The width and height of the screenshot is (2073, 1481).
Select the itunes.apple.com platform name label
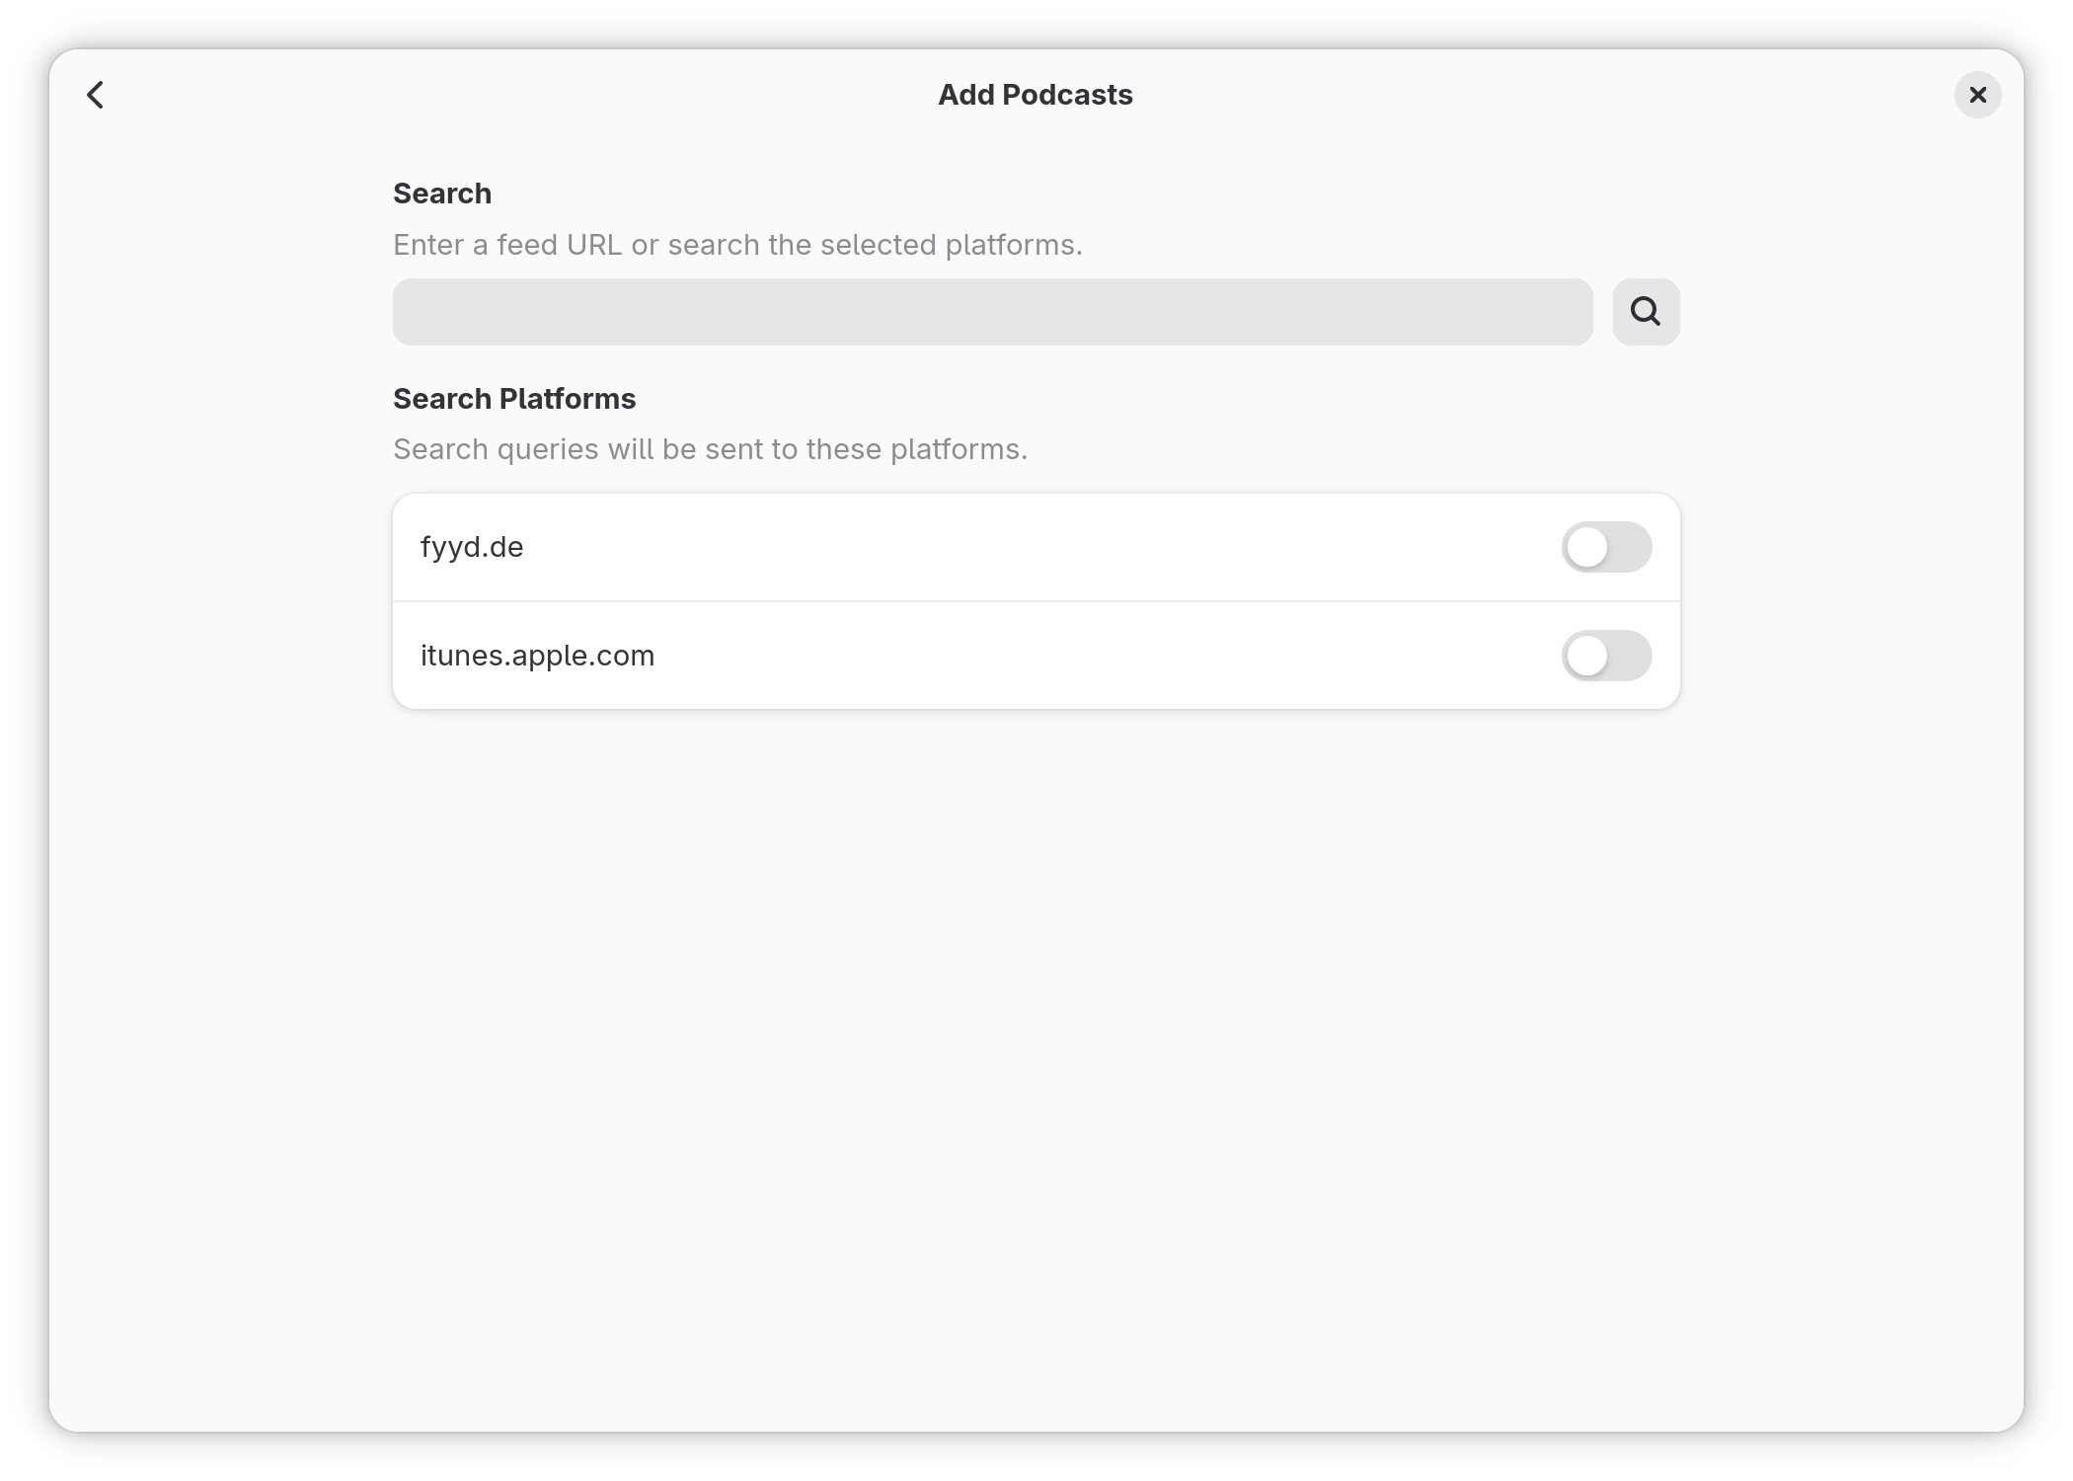point(537,656)
